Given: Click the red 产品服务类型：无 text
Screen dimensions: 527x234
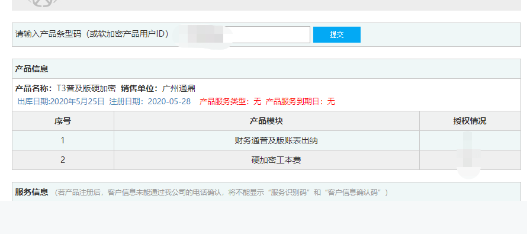Looking at the screenshot, I should pyautogui.click(x=230, y=101).
